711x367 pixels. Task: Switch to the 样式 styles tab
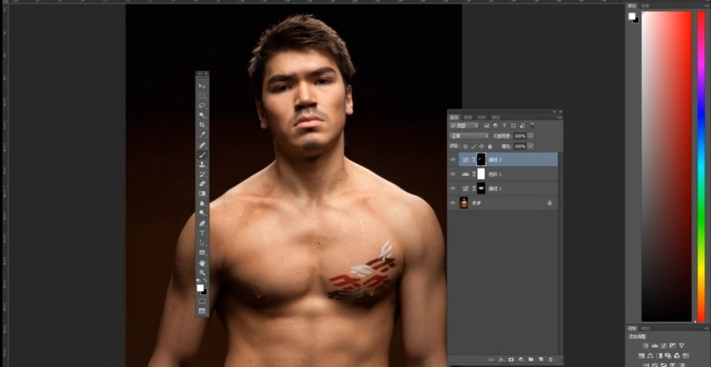(646, 329)
